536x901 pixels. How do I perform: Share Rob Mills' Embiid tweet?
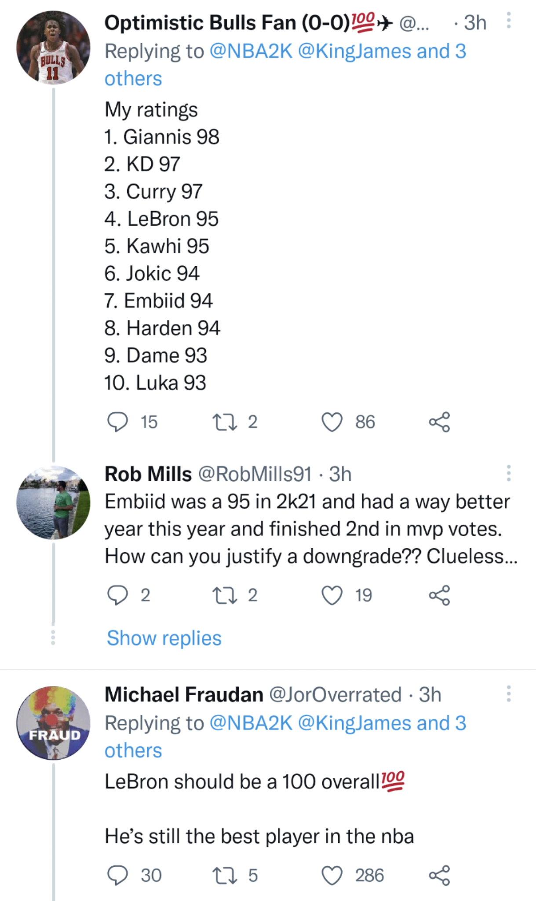439,595
